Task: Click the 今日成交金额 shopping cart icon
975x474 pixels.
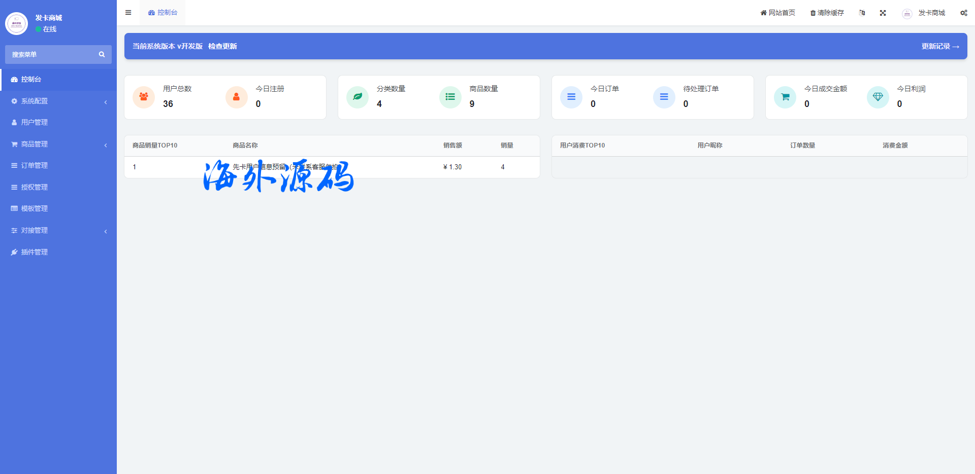Action: [785, 97]
